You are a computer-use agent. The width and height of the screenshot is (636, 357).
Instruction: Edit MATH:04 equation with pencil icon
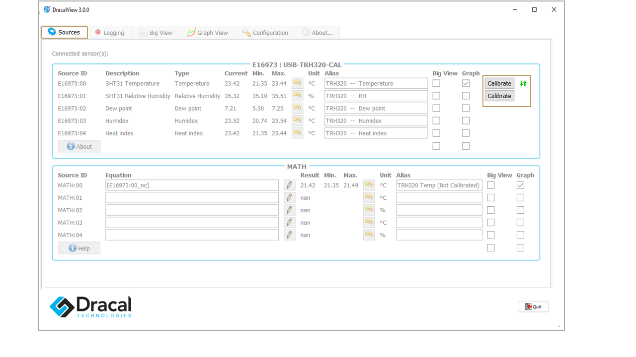click(289, 235)
